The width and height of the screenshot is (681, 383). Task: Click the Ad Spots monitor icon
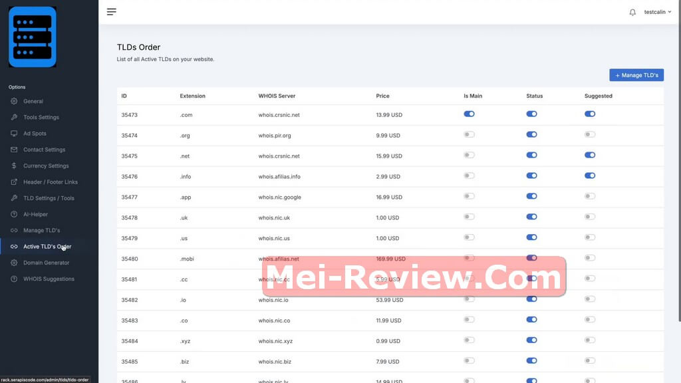point(14,133)
